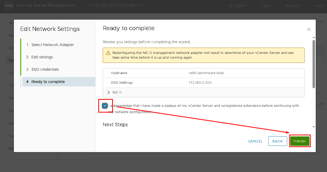Open the Help dropdown menu
327x172 pixels.
click(x=267, y=5)
